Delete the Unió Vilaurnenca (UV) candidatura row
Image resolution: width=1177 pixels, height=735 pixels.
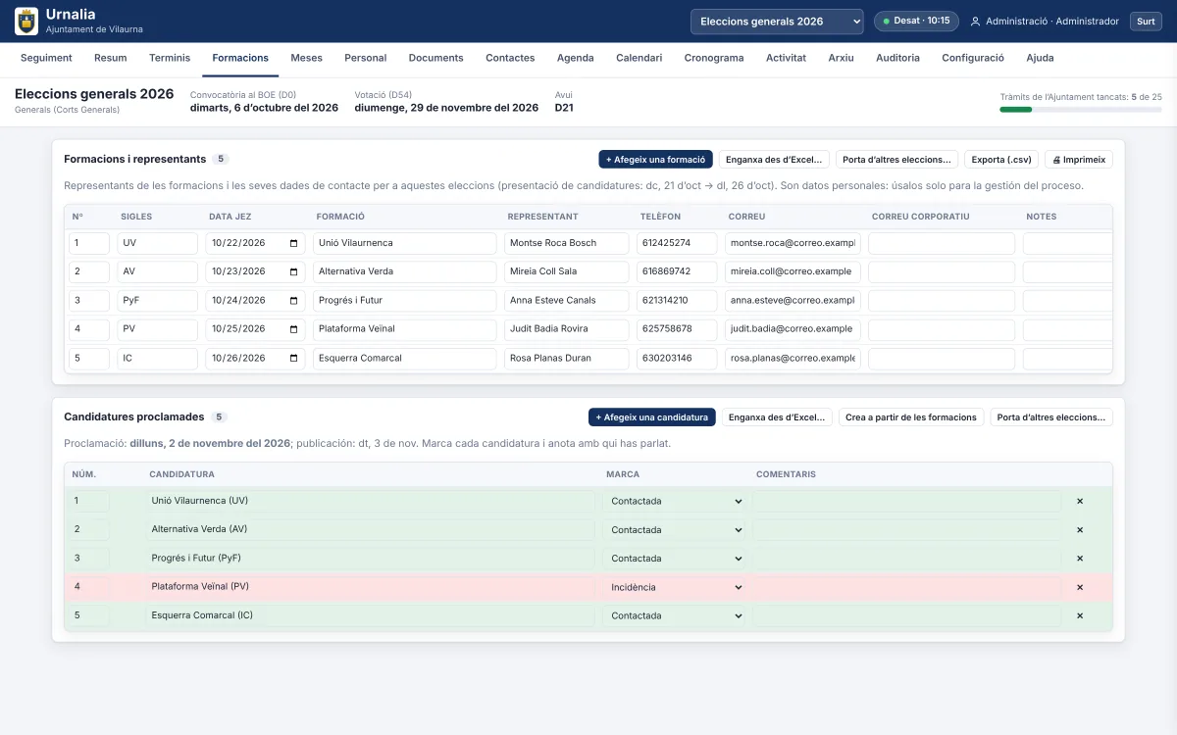click(1080, 501)
